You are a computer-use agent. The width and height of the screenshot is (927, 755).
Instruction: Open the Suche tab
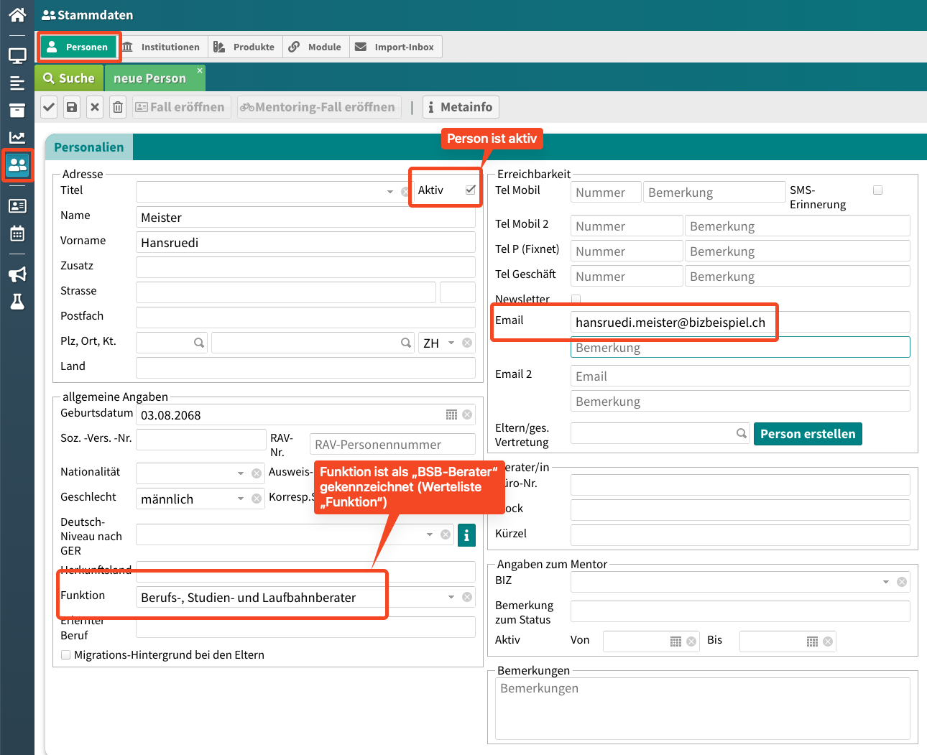click(69, 78)
